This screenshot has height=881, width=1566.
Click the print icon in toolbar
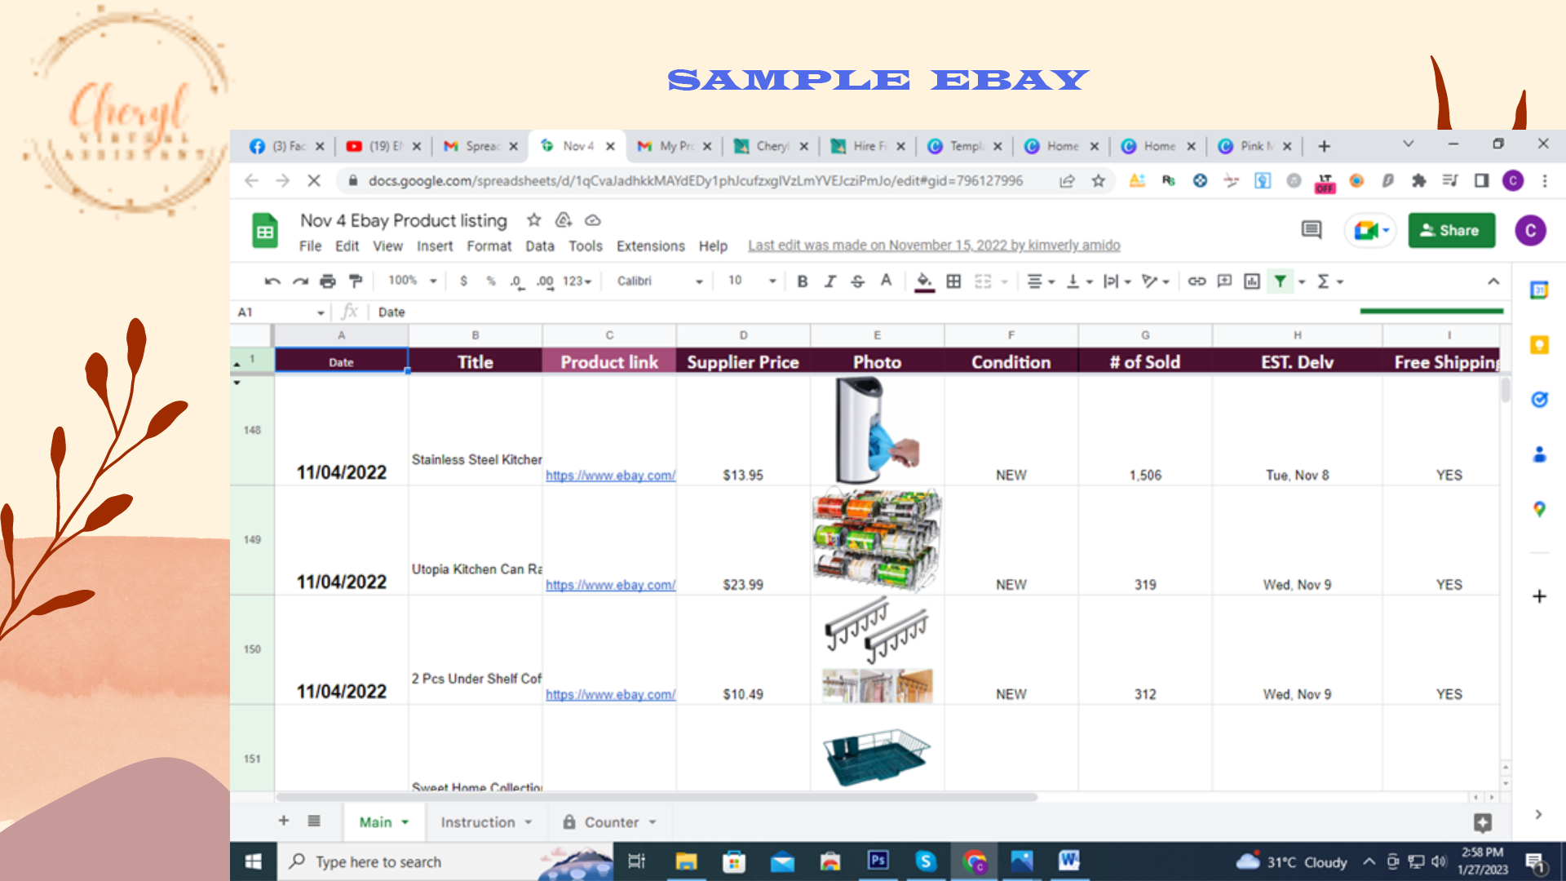pos(328,281)
